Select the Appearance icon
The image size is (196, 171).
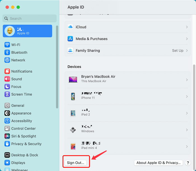(x=7, y=113)
